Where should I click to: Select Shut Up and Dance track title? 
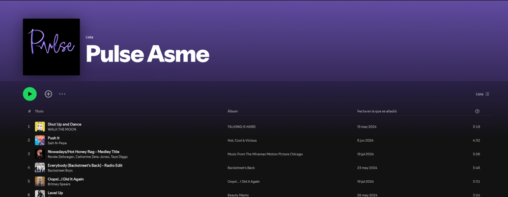(x=65, y=124)
